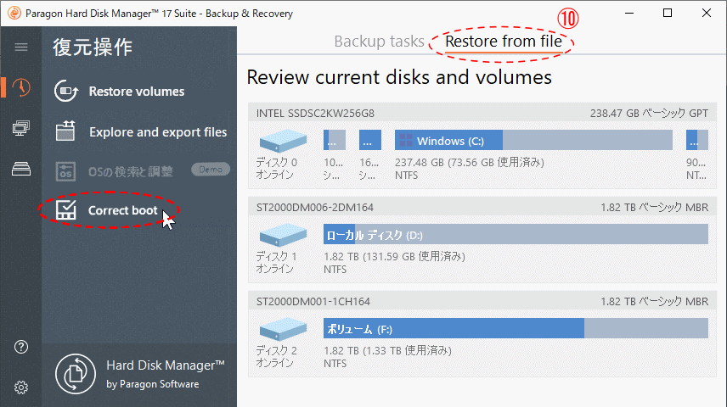Open settings with the gear icon
Image resolution: width=727 pixels, height=407 pixels.
coord(21,387)
